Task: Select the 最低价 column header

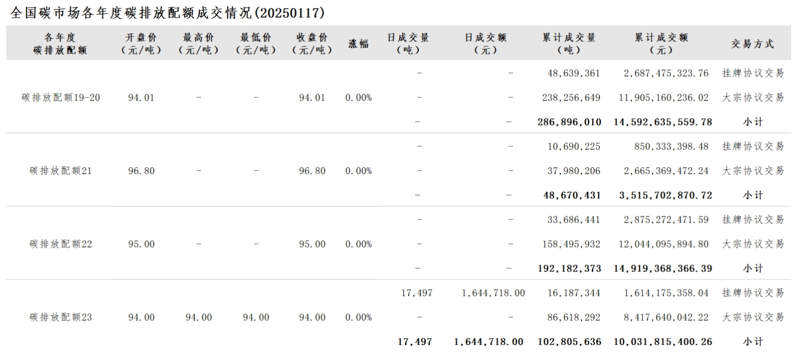Action: pos(256,44)
